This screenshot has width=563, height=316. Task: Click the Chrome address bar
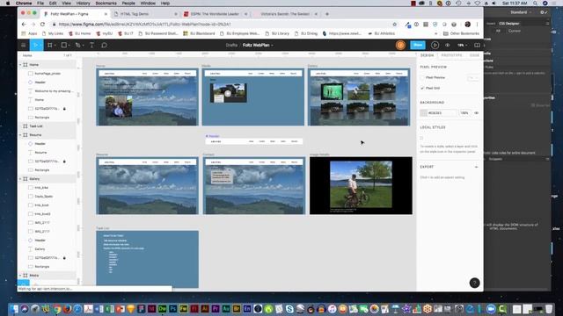tap(223, 25)
